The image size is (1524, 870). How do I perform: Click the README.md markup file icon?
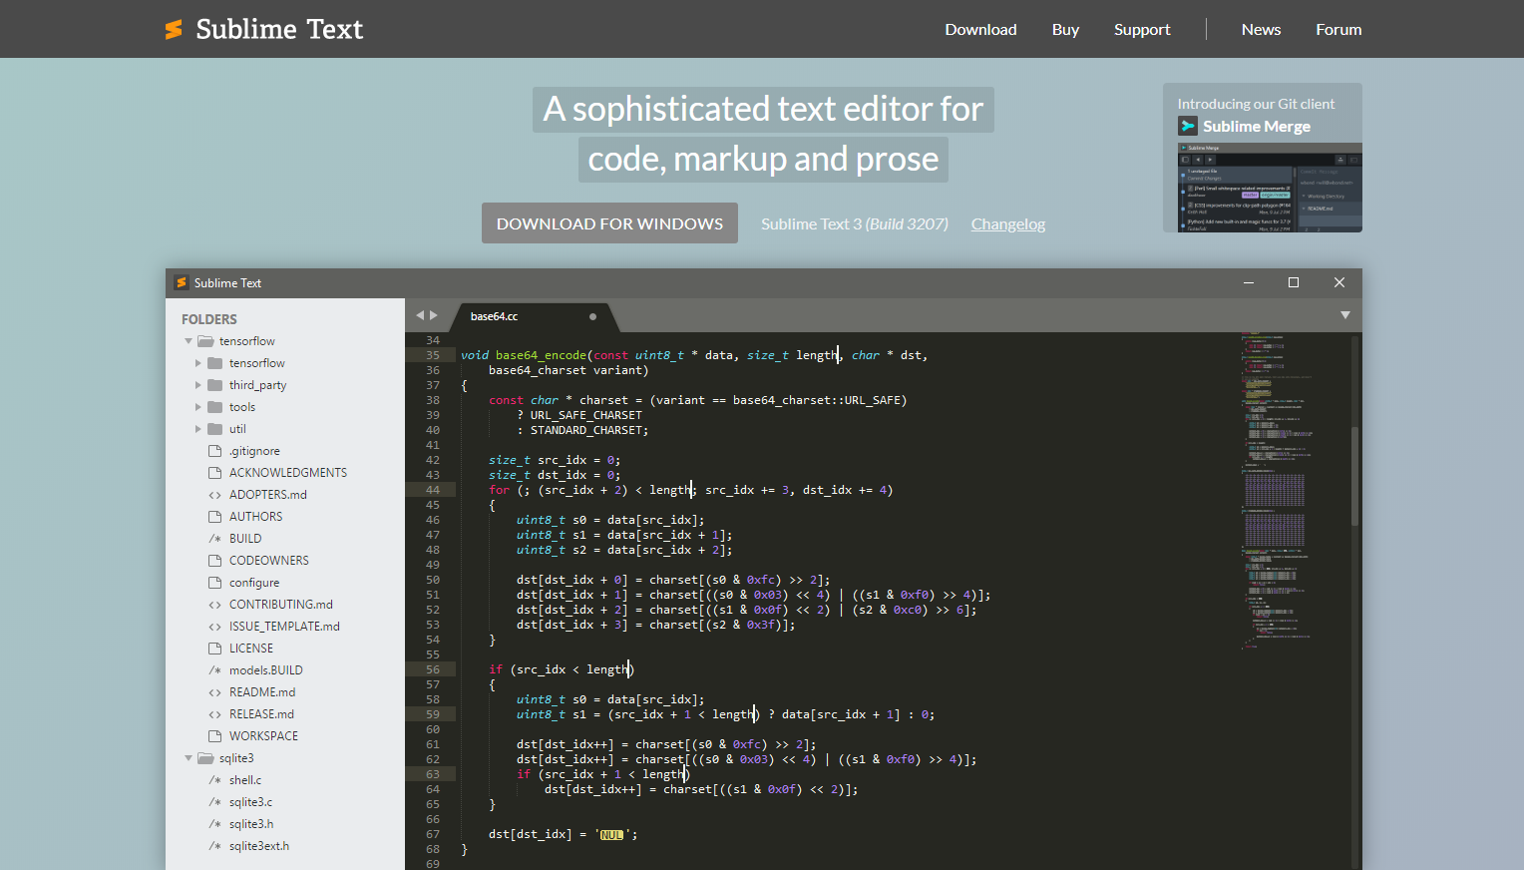[214, 692]
